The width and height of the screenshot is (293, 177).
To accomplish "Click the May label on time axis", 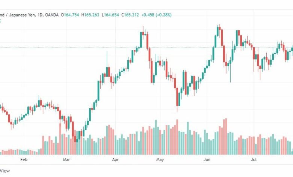I will pyautogui.click(x=160, y=160).
